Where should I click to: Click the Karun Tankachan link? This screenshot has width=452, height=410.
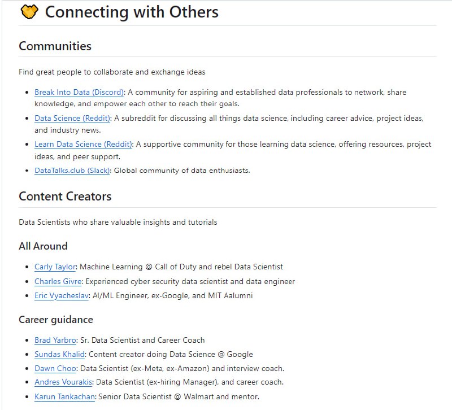[x=64, y=396]
